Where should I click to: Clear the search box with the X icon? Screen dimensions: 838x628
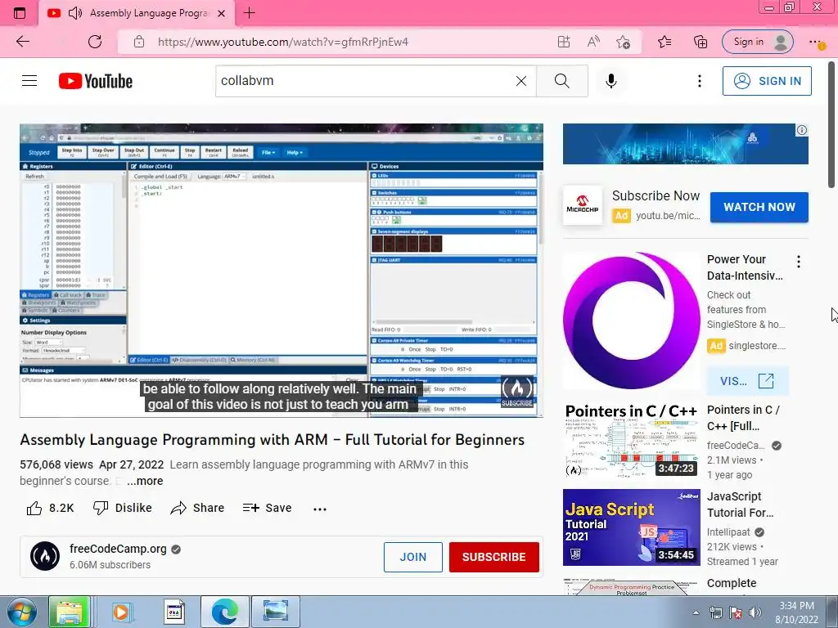(x=521, y=81)
